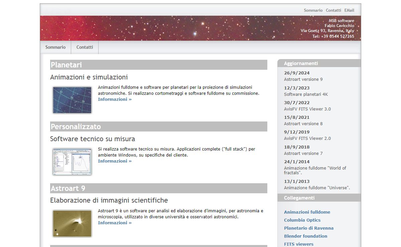Open the Animazioni fulldome link in Collegamenti
Viewport: 401px width, 247px height.
307,212
